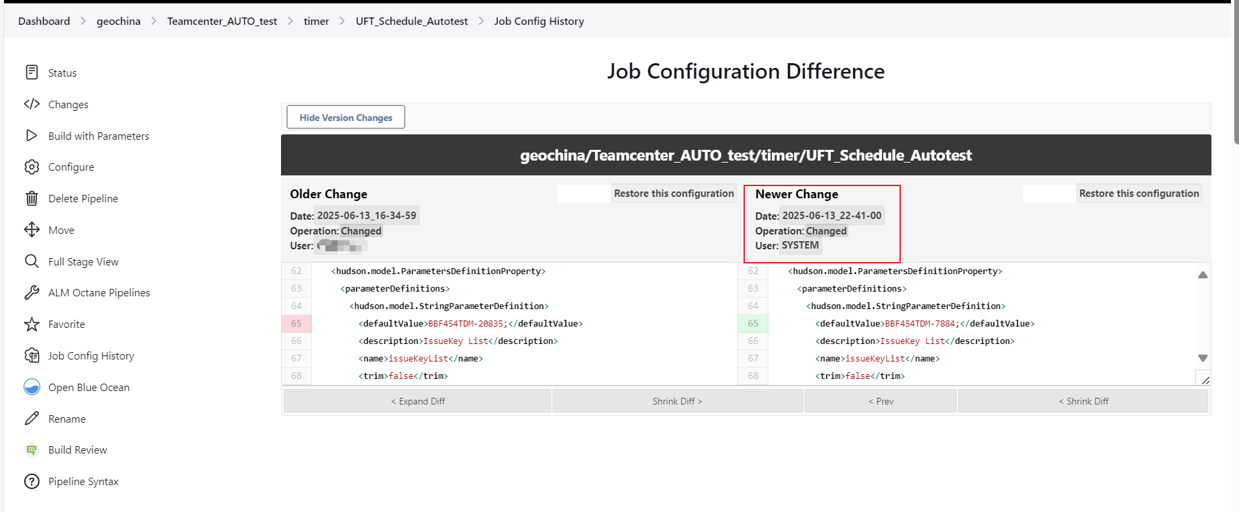Open Blue Ocean via its blue icon

[x=32, y=387]
